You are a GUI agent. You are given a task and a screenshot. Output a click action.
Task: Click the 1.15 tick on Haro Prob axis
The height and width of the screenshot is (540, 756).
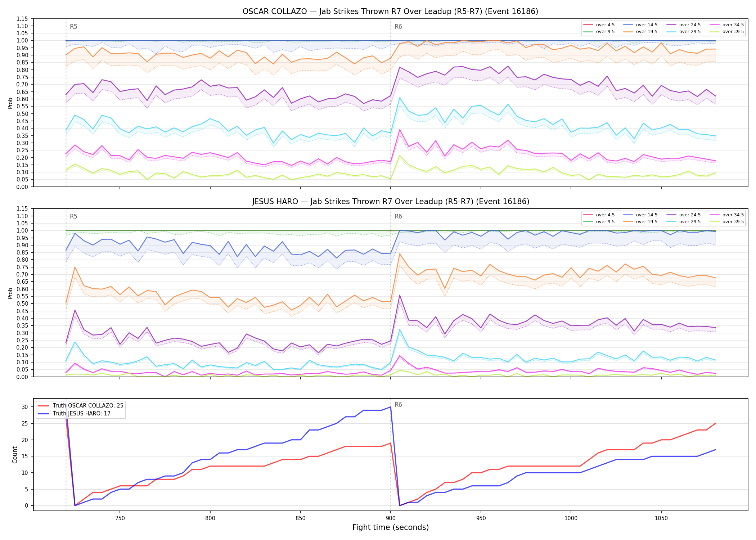pos(22,209)
